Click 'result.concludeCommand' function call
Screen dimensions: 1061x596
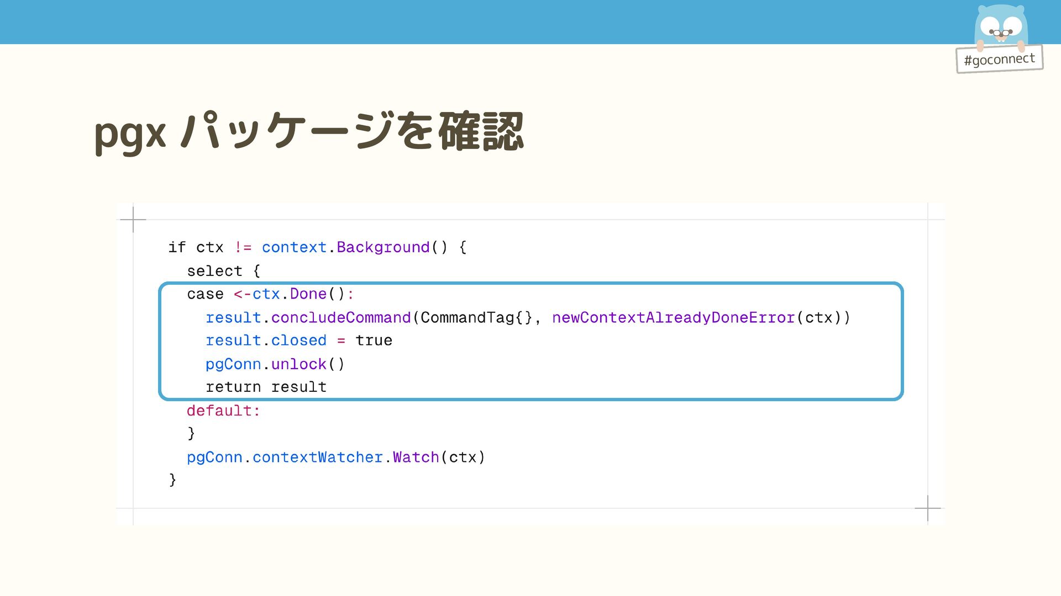click(x=308, y=318)
